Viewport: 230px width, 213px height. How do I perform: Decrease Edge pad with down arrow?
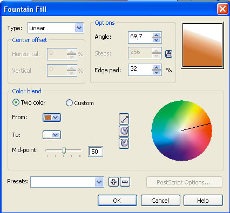156,72
